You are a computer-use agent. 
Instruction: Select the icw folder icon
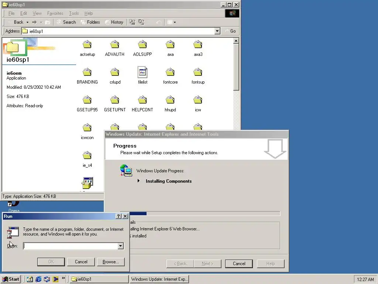(198, 100)
